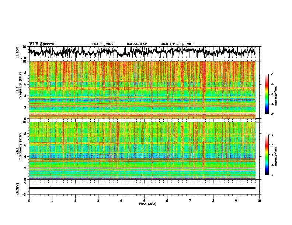Click the "ch.3(V)" axis label
The image size is (292, 225).
[x=18, y=189]
